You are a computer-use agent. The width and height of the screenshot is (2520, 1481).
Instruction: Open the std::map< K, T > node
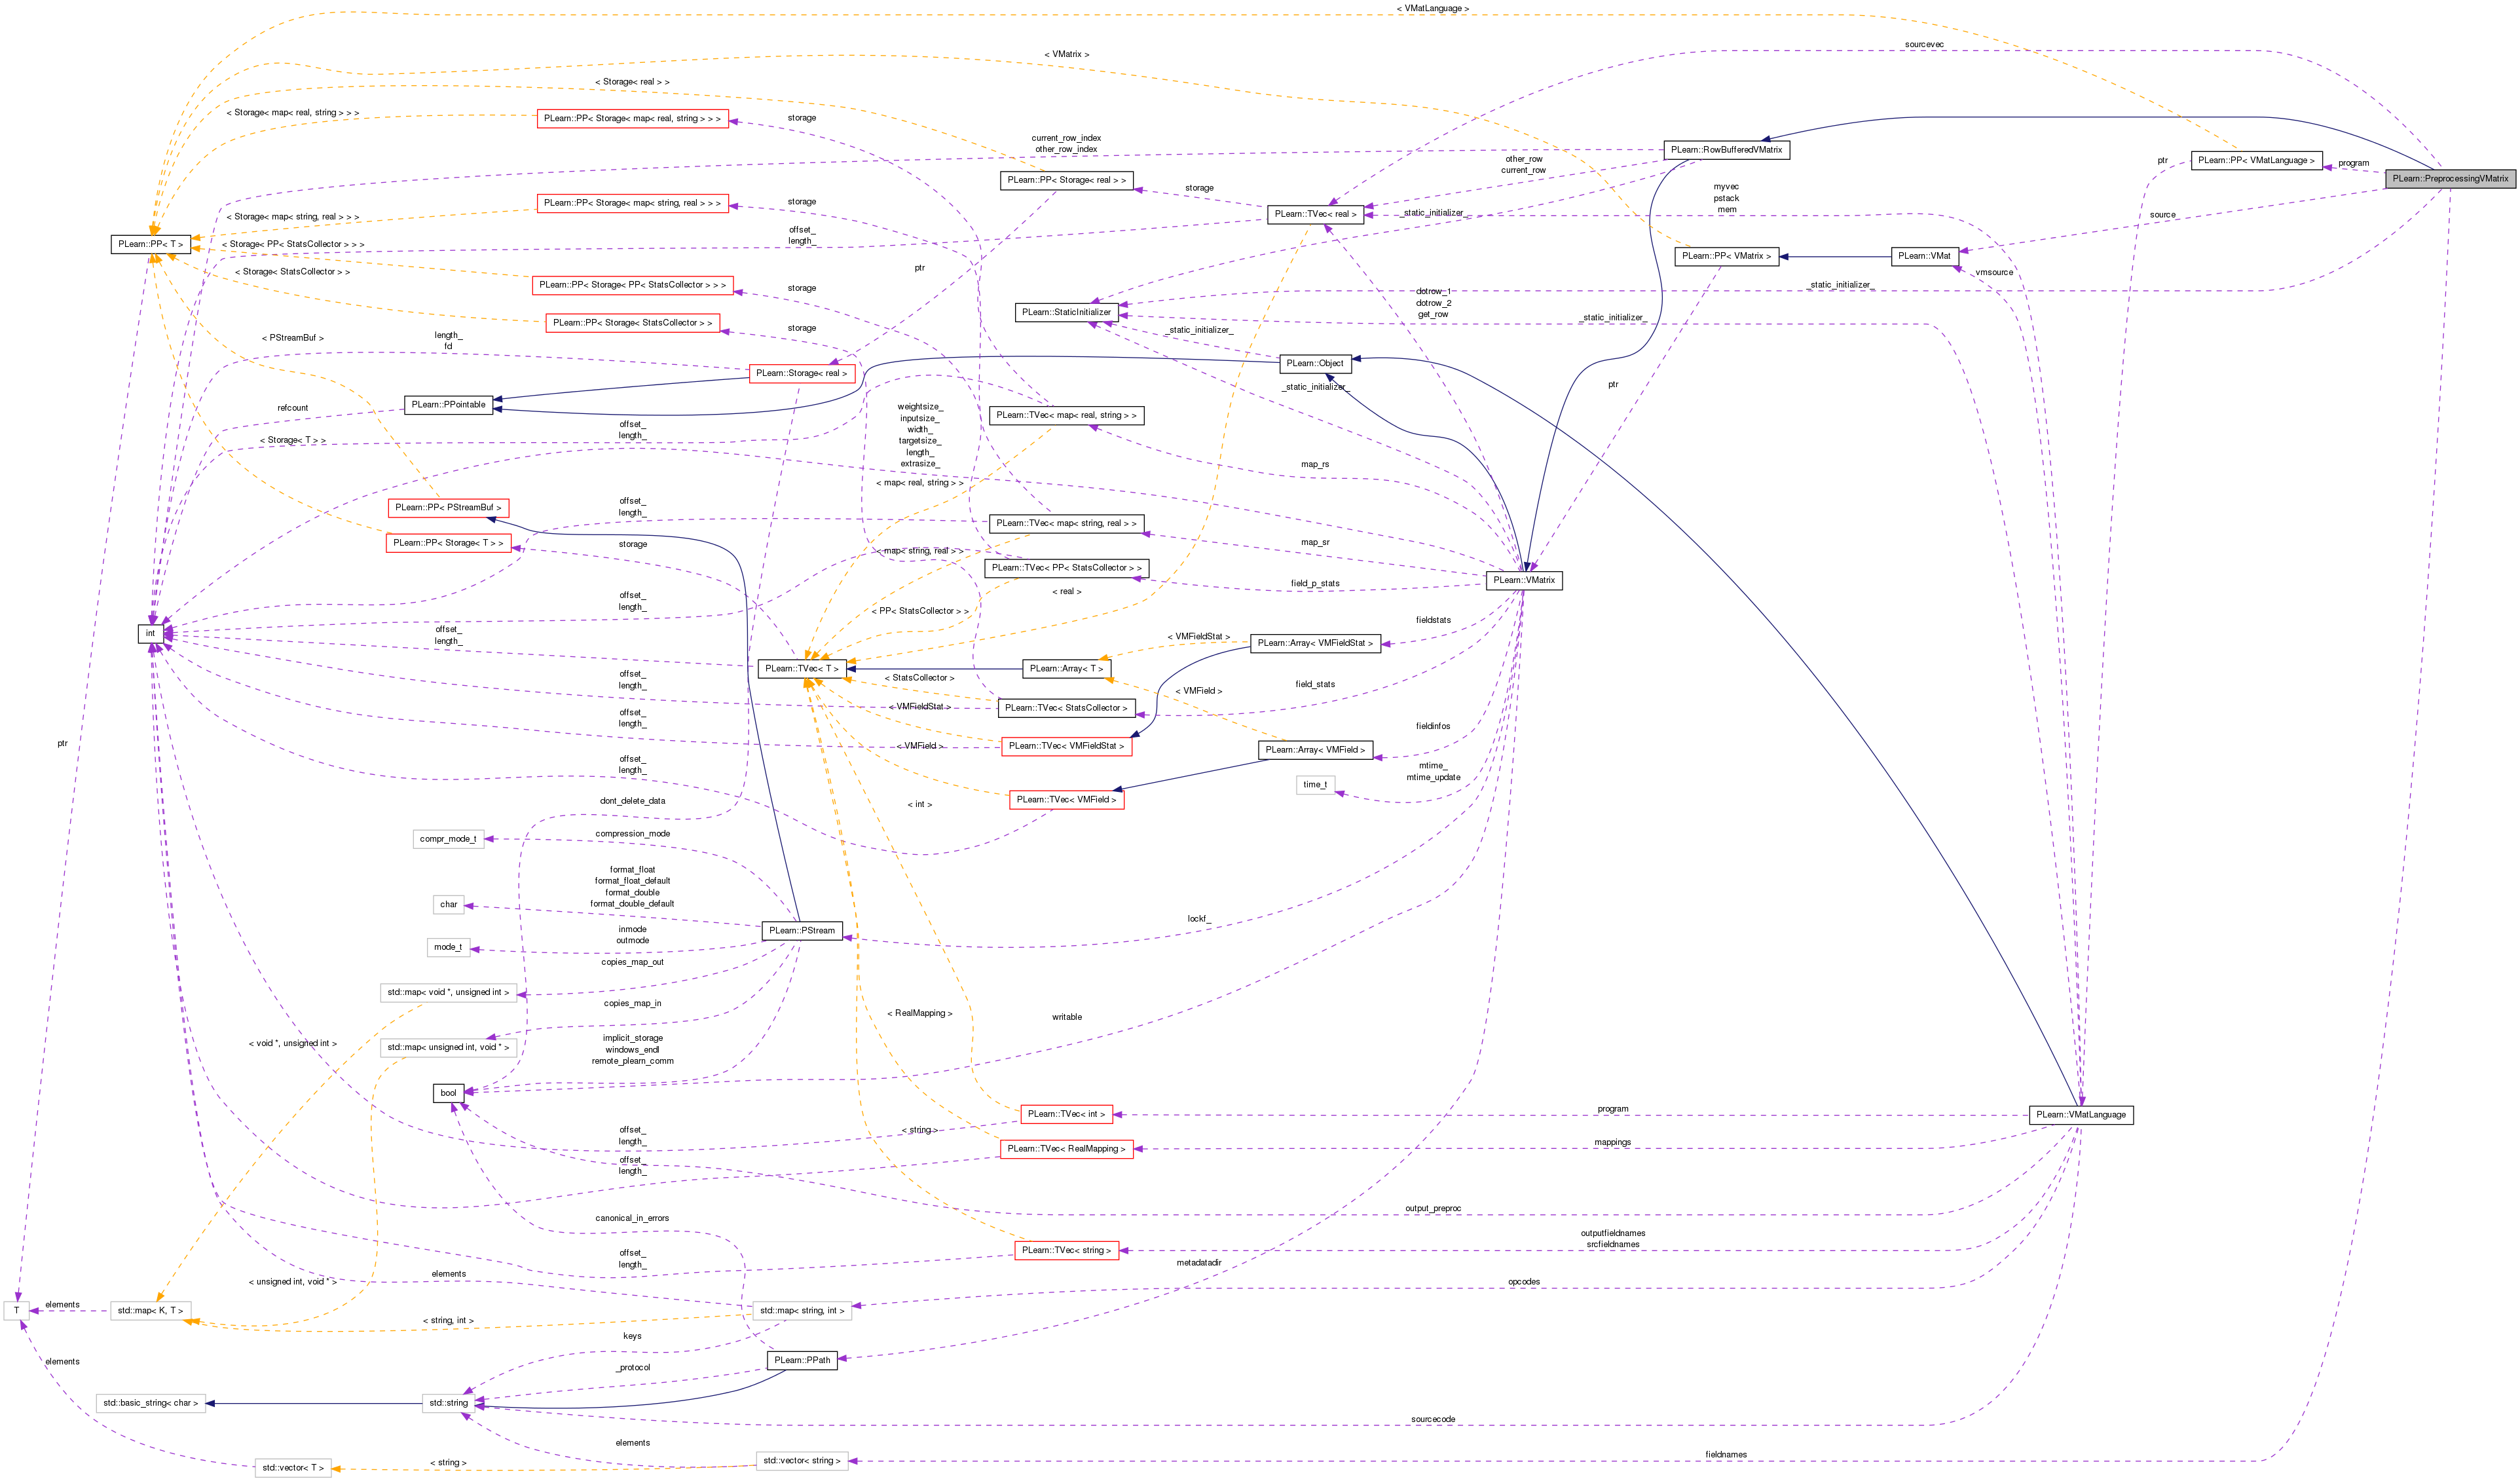[151, 1311]
